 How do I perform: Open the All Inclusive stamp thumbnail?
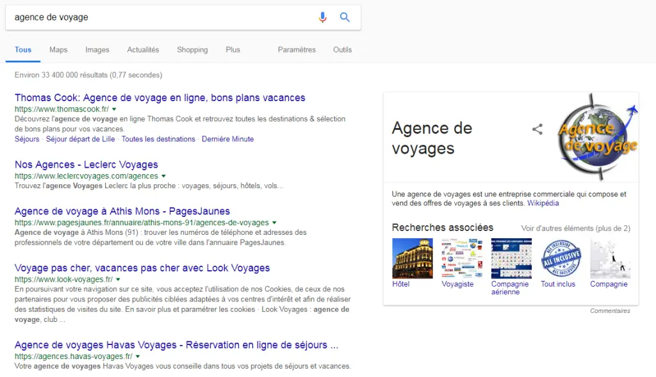click(x=561, y=259)
